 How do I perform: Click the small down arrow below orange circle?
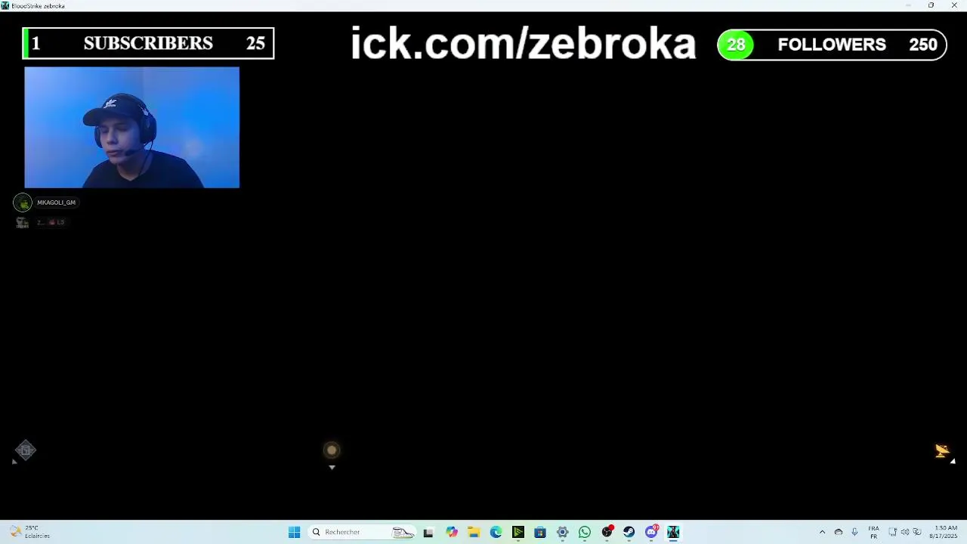pyautogui.click(x=332, y=468)
